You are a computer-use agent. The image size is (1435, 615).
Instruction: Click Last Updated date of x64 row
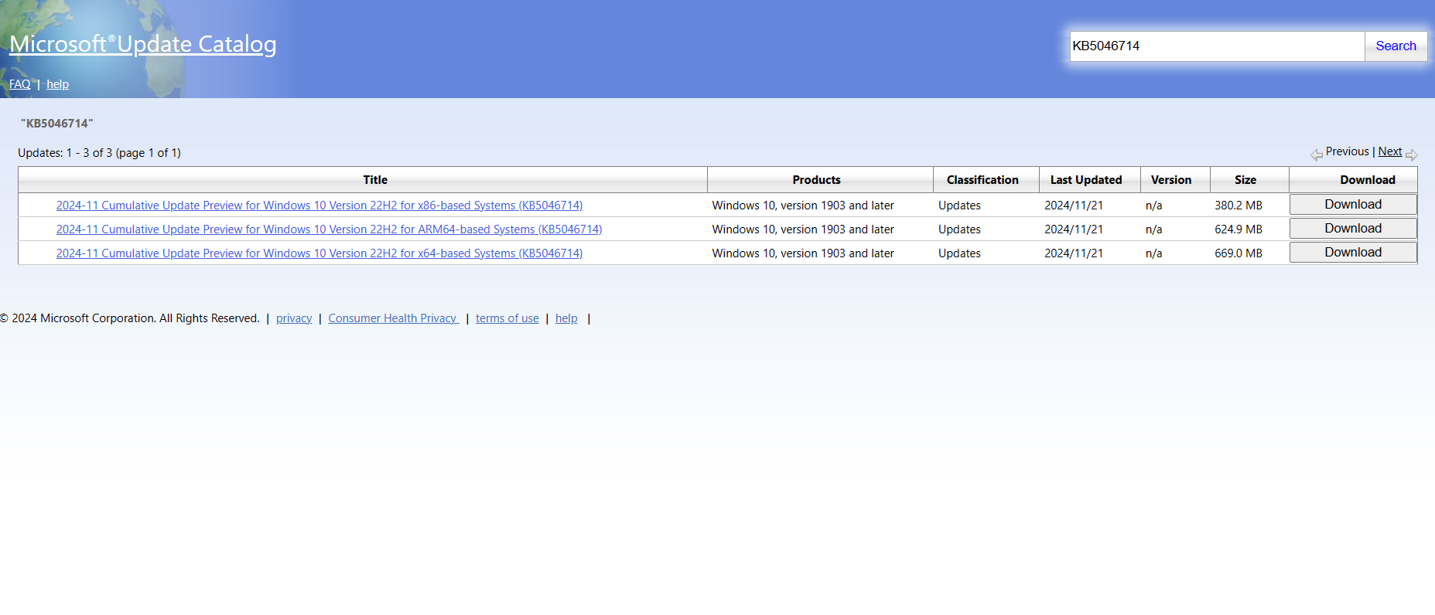point(1074,253)
